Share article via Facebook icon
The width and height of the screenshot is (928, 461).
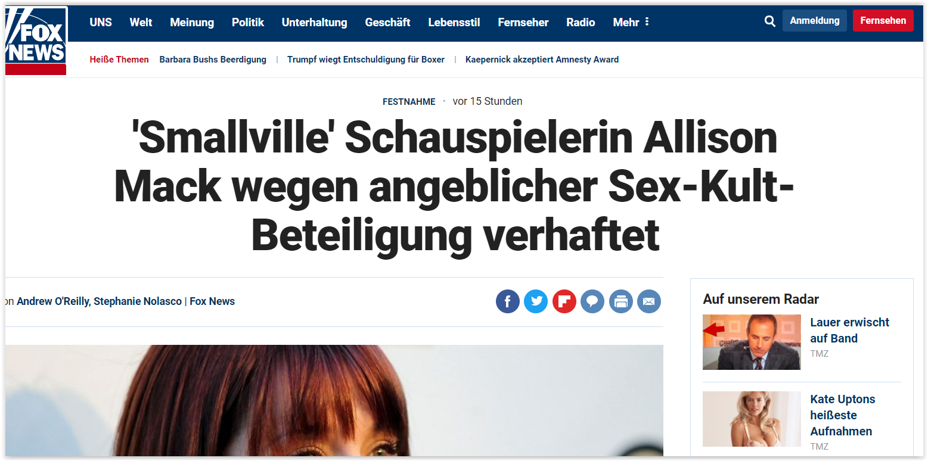pos(508,301)
